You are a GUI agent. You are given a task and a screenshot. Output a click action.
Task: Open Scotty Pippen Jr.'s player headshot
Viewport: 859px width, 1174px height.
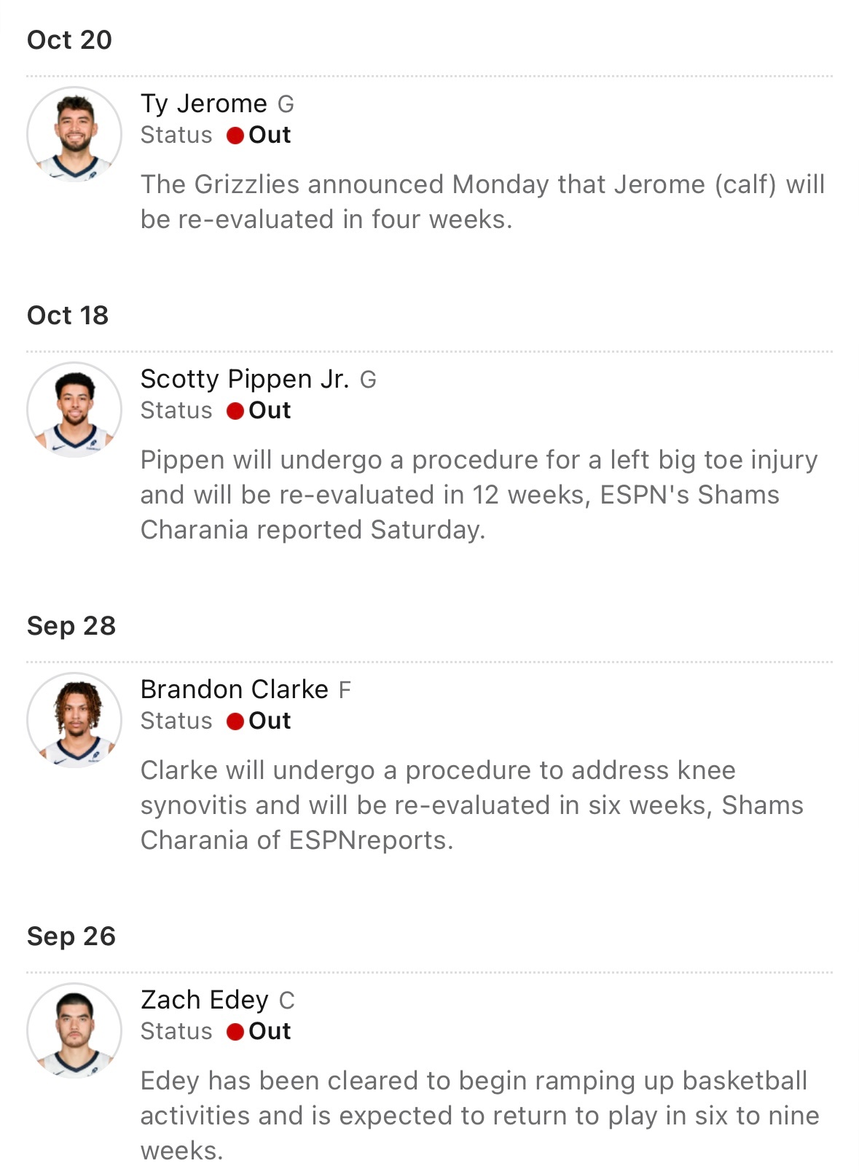[74, 410]
